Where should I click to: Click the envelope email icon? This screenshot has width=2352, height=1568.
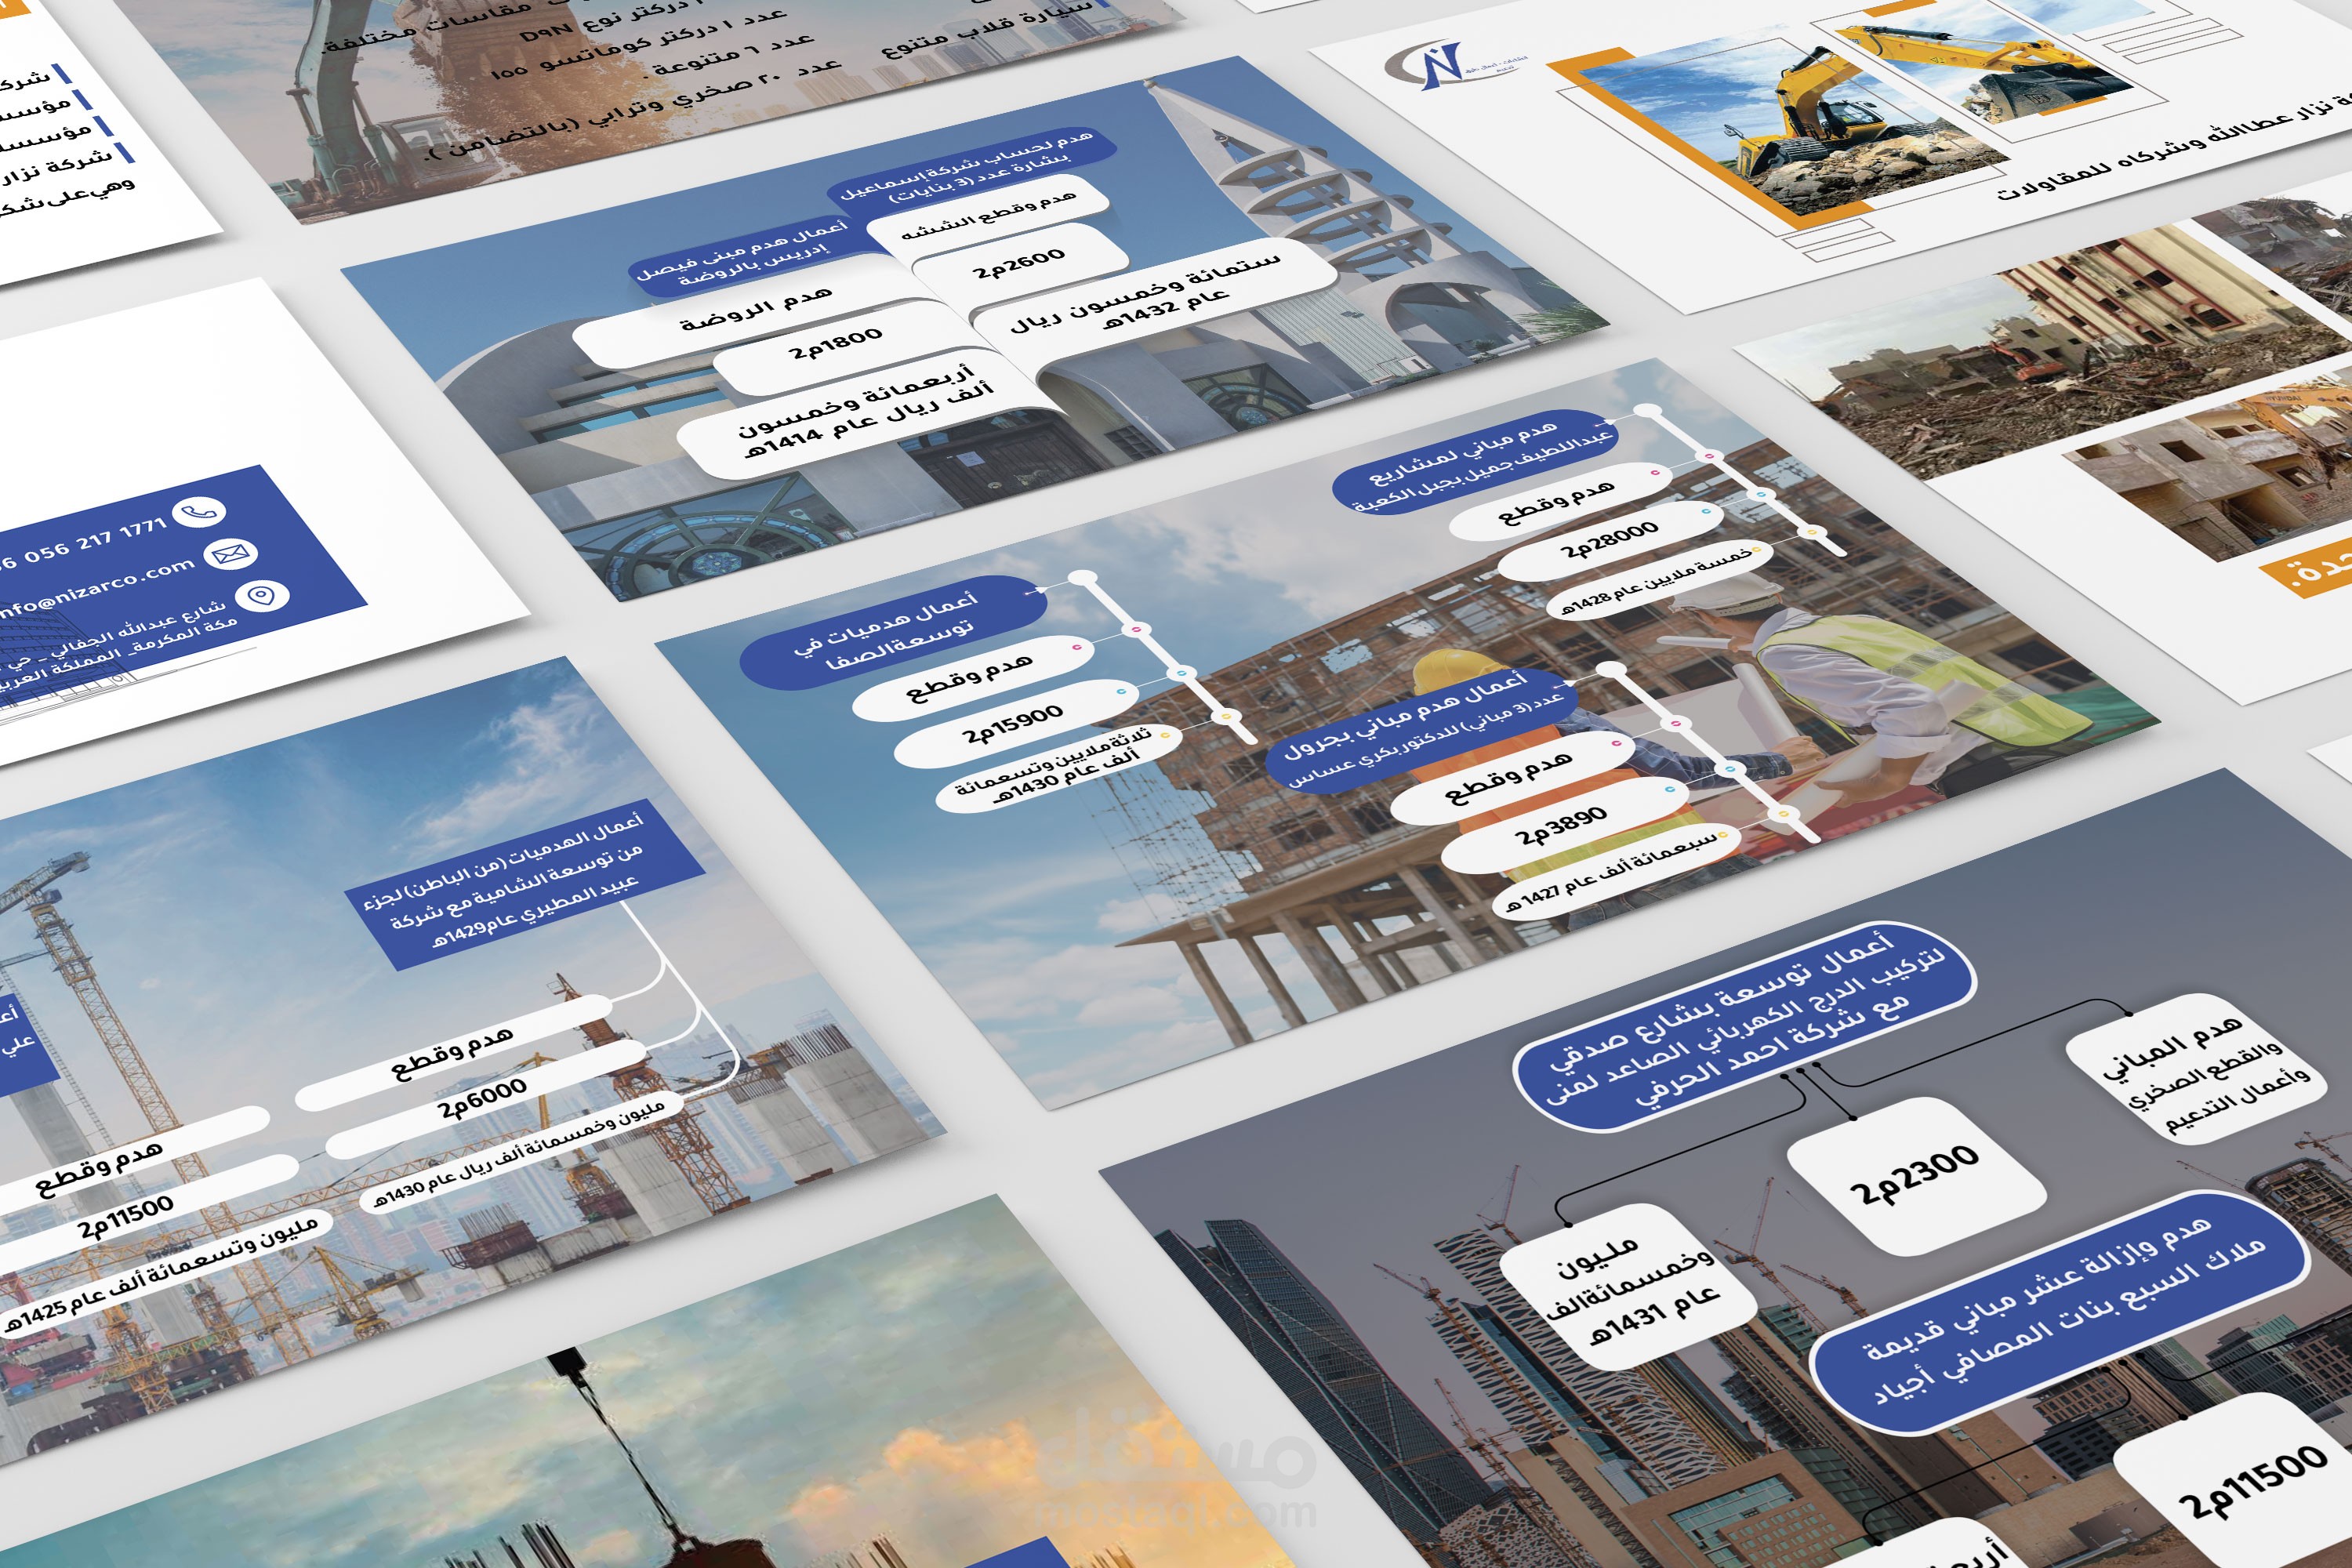[x=230, y=554]
